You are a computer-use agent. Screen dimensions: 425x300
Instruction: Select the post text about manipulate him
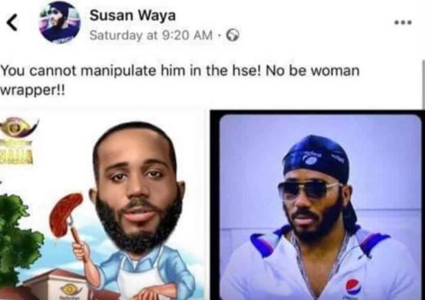180,80
